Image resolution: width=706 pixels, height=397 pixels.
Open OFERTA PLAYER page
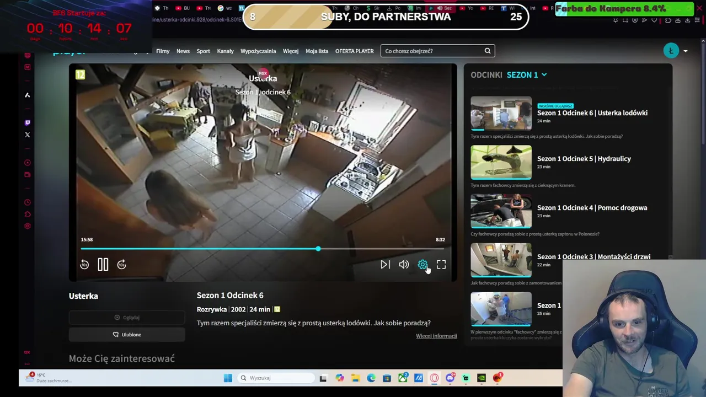pos(354,51)
